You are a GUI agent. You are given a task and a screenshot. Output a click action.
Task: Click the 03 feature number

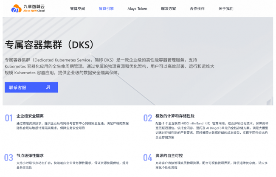point(8,157)
